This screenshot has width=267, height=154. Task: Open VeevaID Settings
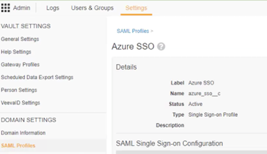(x=21, y=103)
